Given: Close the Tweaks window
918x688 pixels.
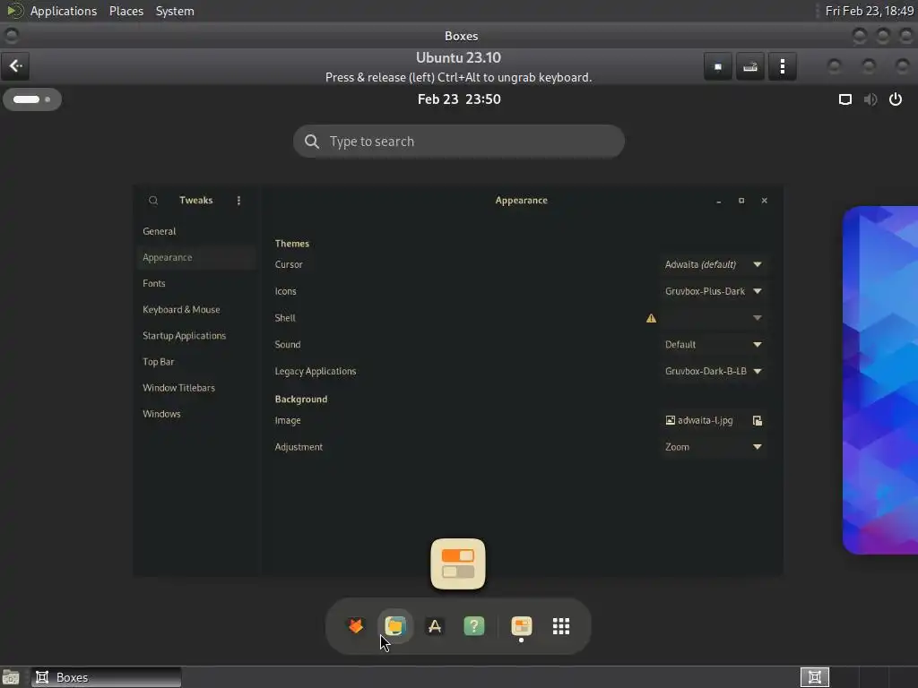Looking at the screenshot, I should click(x=764, y=201).
